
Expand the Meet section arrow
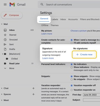2,100
